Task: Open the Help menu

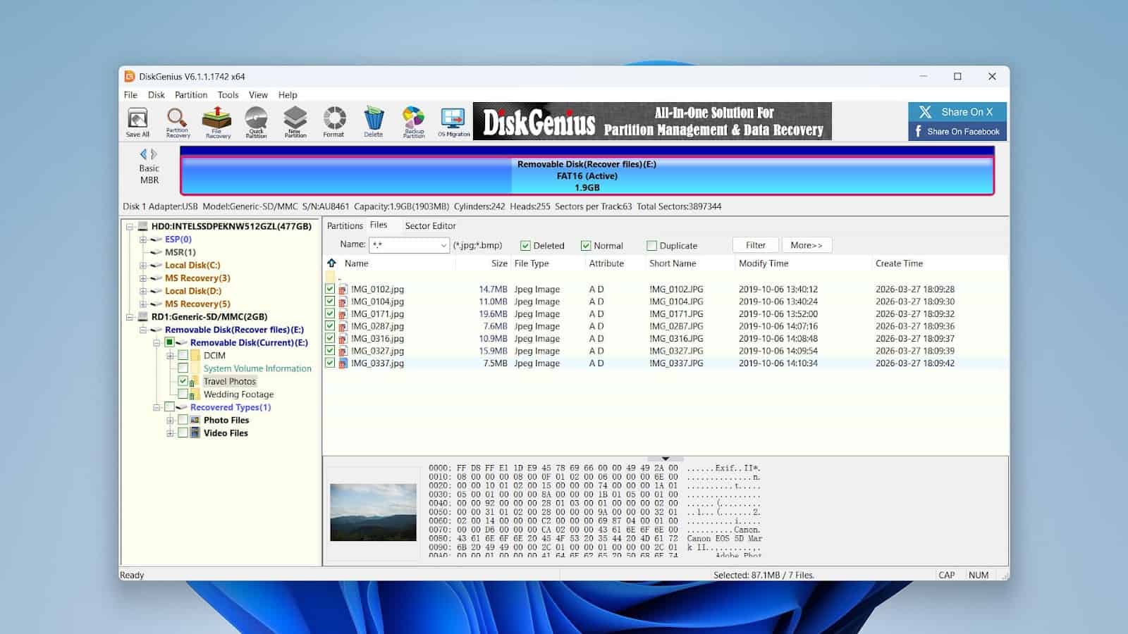Action: [x=288, y=95]
